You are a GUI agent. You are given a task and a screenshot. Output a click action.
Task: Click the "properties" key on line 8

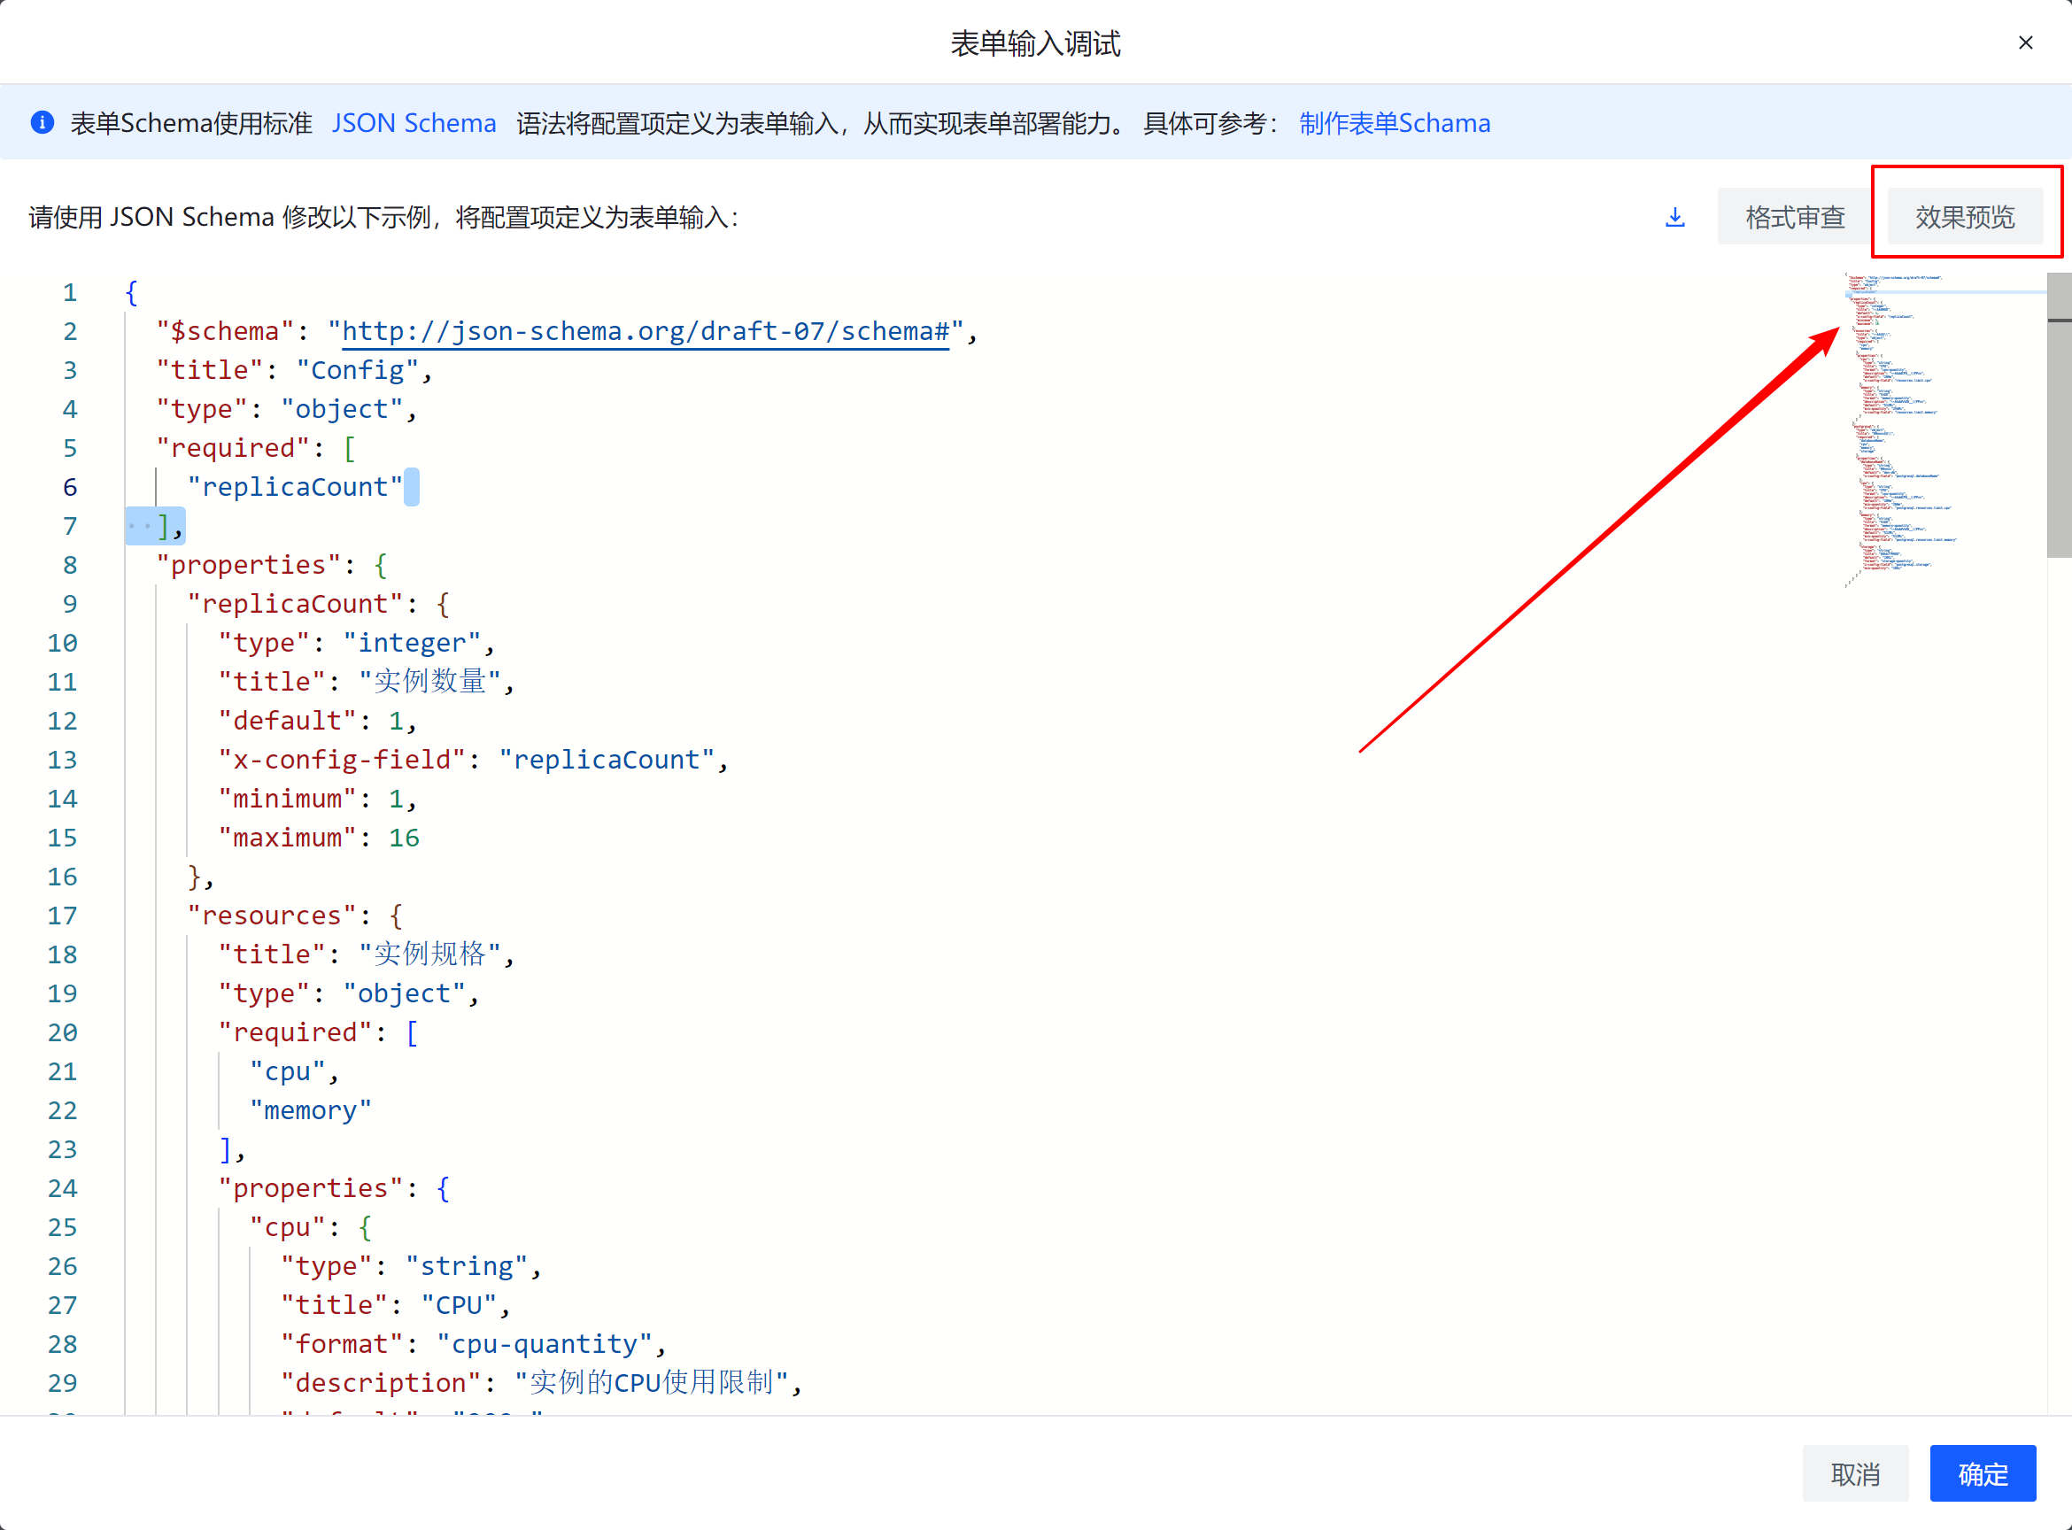coord(248,565)
